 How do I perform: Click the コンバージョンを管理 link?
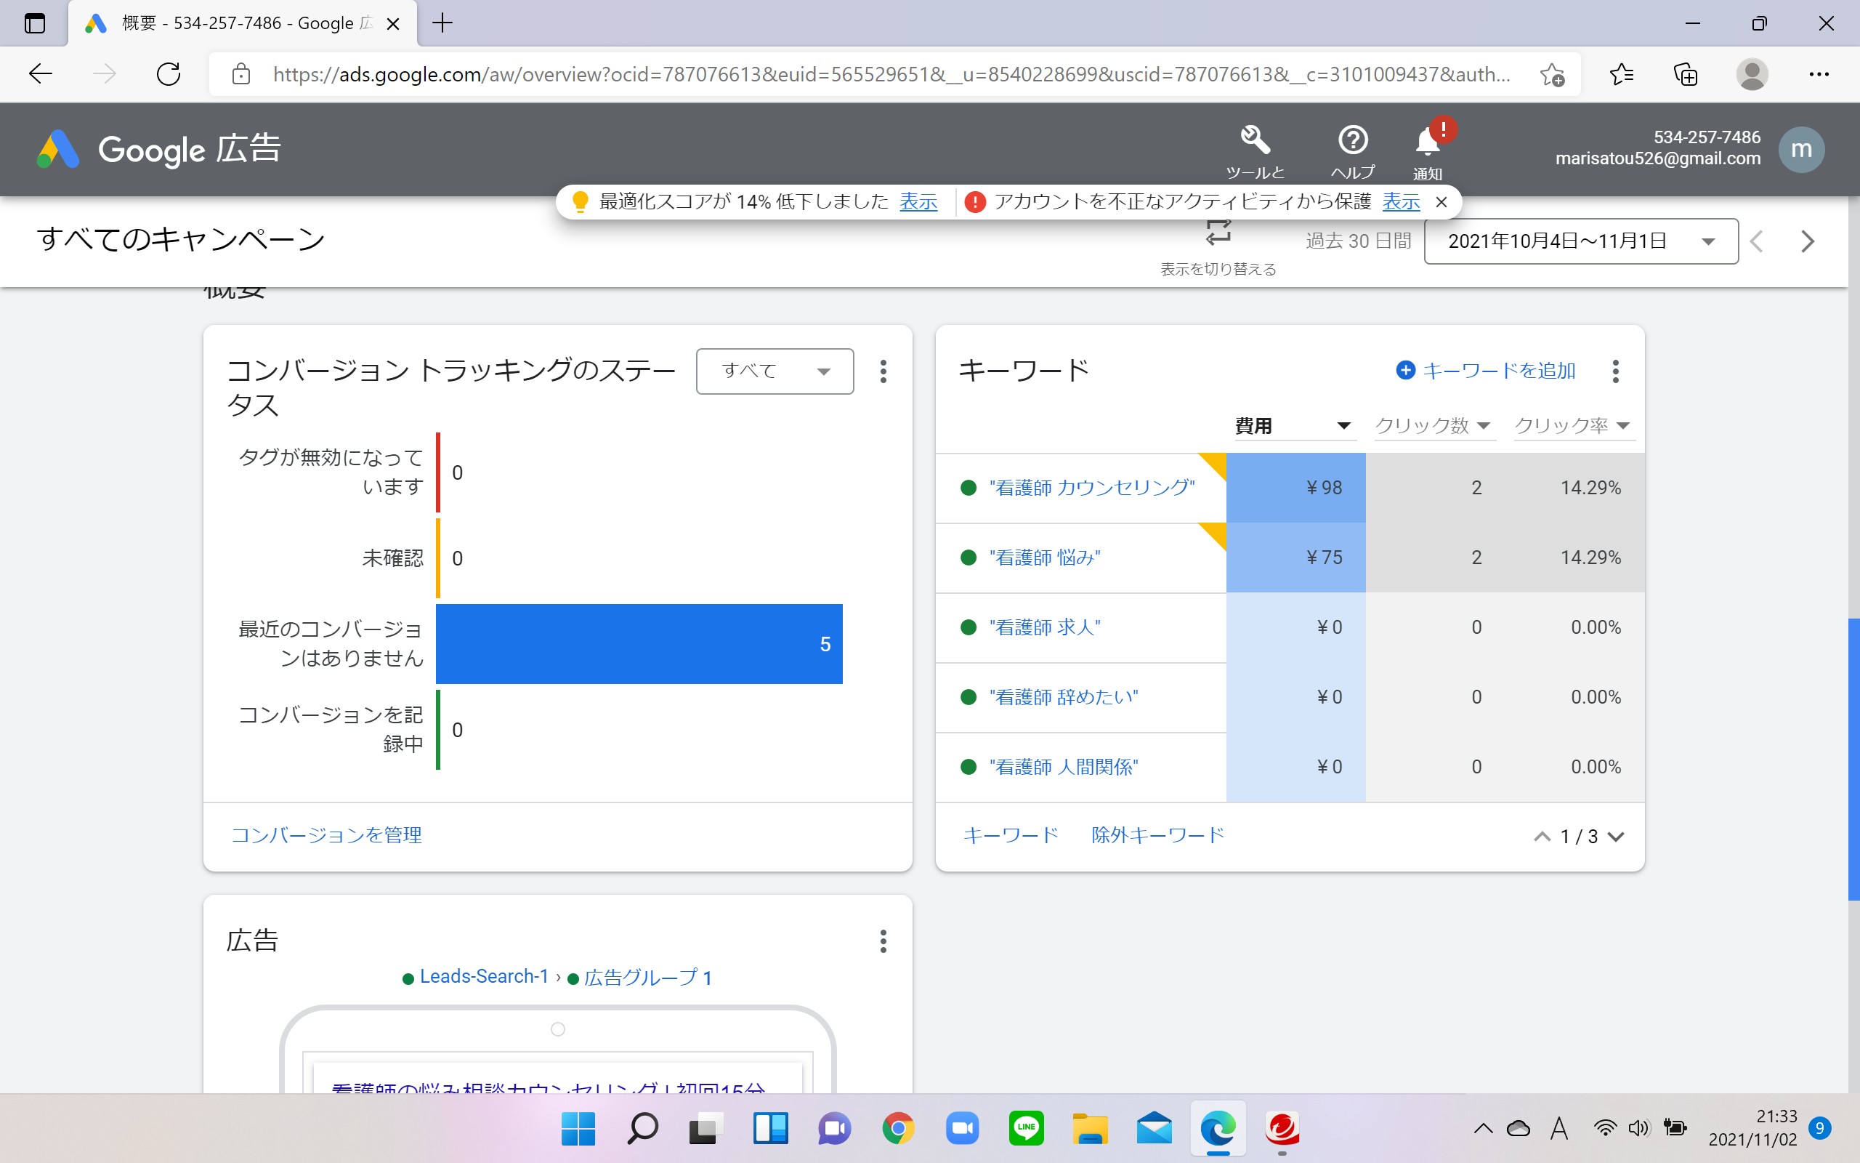(x=327, y=835)
